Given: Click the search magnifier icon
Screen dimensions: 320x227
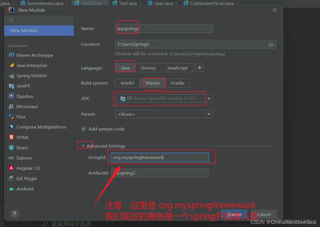Looking at the screenshot, I should click(x=11, y=20).
